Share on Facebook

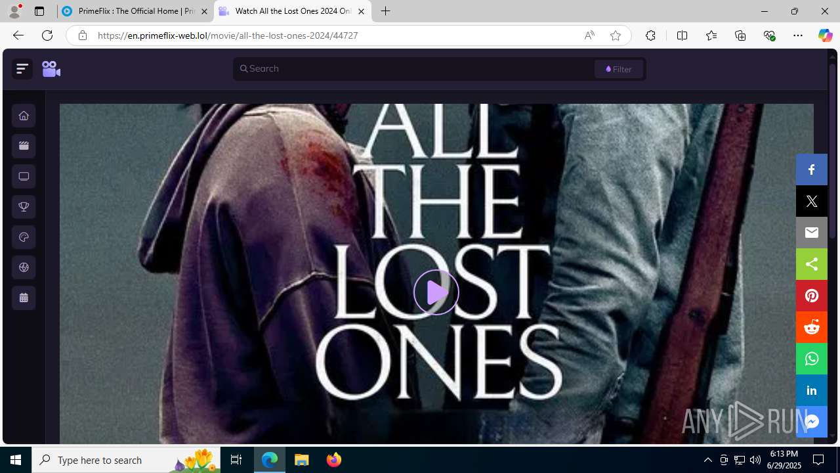[812, 169]
